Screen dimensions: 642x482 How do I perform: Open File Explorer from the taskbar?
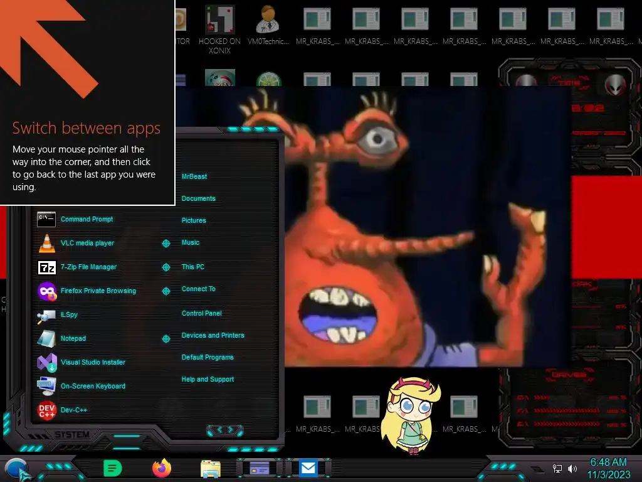point(211,469)
